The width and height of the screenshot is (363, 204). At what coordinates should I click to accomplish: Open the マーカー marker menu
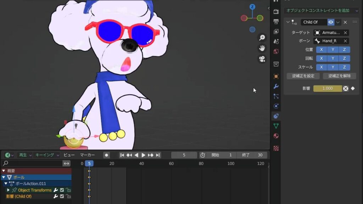[88, 155]
